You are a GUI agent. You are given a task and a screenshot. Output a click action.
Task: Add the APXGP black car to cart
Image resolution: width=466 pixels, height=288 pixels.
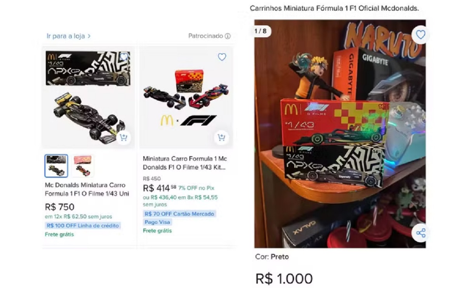click(x=123, y=137)
